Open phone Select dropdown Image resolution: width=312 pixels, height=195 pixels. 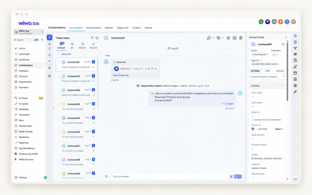(x=279, y=129)
